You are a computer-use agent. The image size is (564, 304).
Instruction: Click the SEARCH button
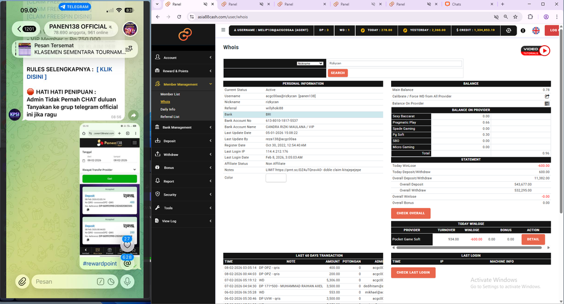338,73
